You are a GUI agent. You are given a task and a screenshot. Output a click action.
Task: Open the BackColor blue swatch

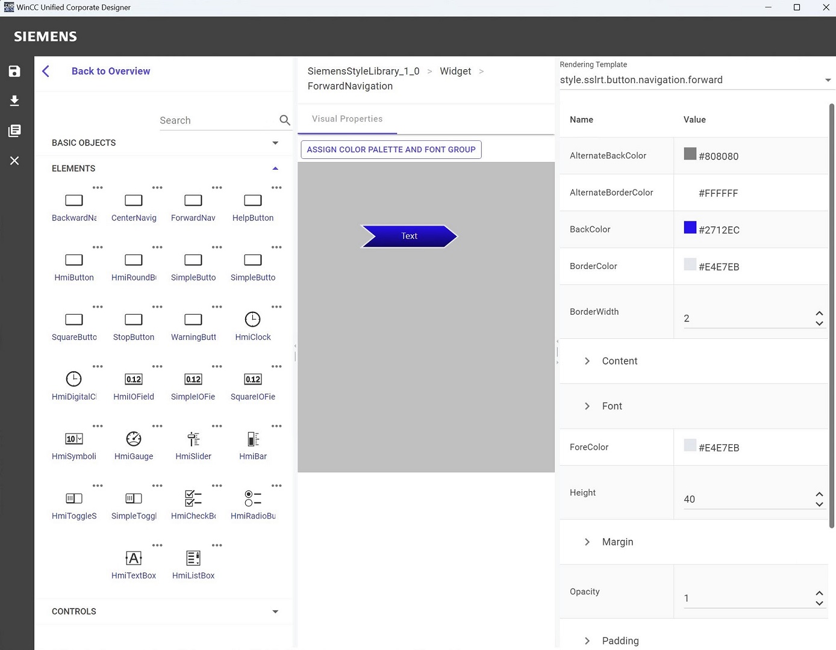point(690,227)
